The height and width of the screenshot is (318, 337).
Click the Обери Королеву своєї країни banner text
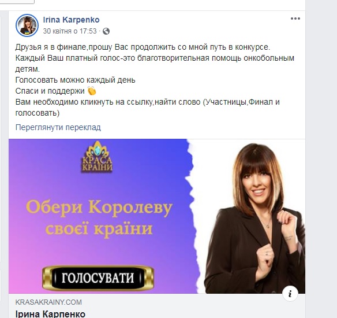(99, 218)
